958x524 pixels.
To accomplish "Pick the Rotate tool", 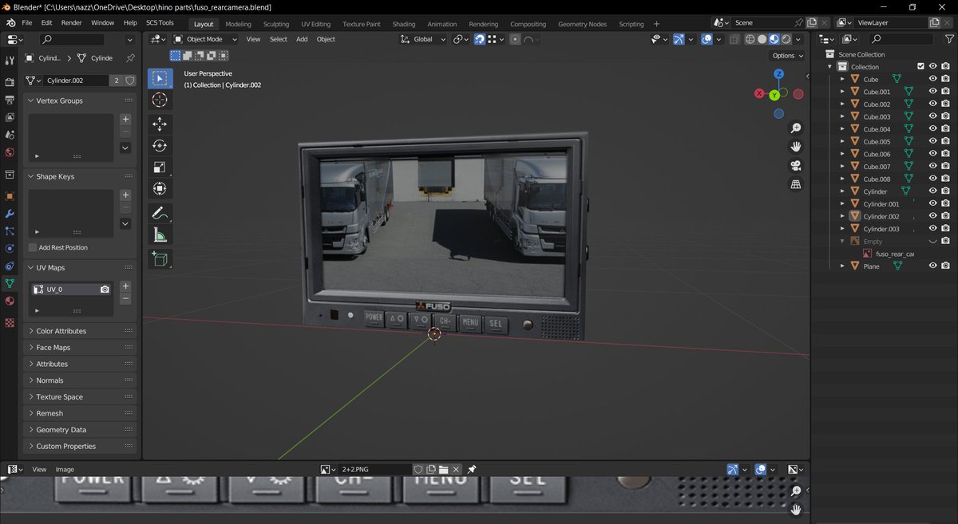I will tap(160, 145).
